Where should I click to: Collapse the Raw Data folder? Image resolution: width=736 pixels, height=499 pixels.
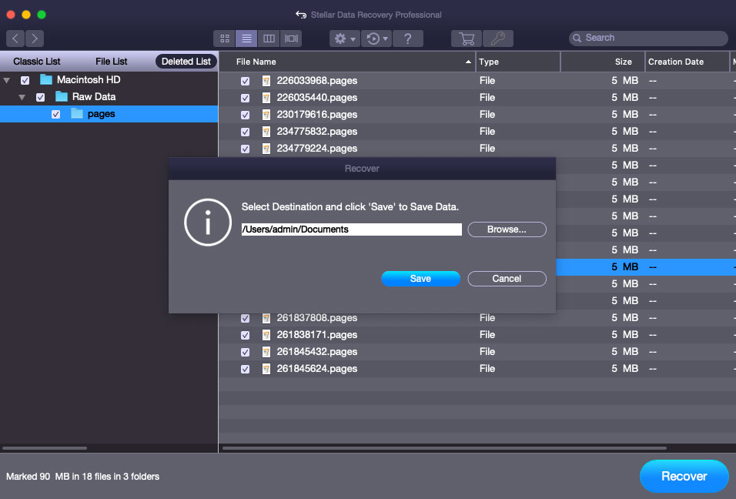(22, 97)
